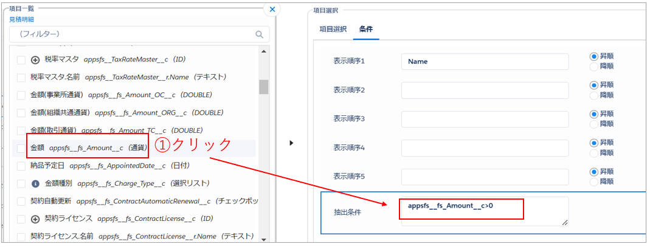Enable the 税率マスタ.名前 checkbox
Image resolution: width=650 pixels, height=247 pixels.
click(21, 78)
